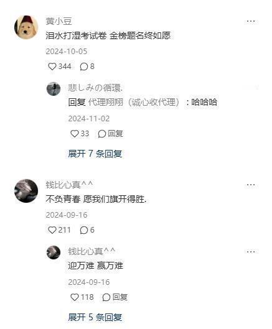Viewport: 272px width, 329px height.
Task: Open mentioned user 代理翔翔 profile link
Action: point(134,103)
